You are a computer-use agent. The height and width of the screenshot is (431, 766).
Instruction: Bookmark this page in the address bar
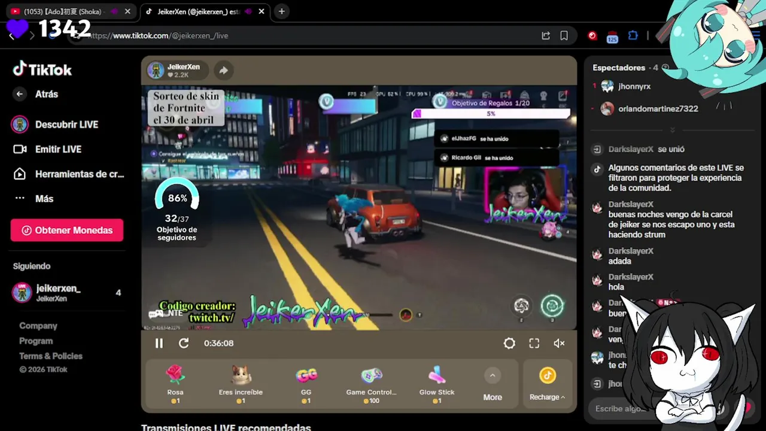click(564, 35)
